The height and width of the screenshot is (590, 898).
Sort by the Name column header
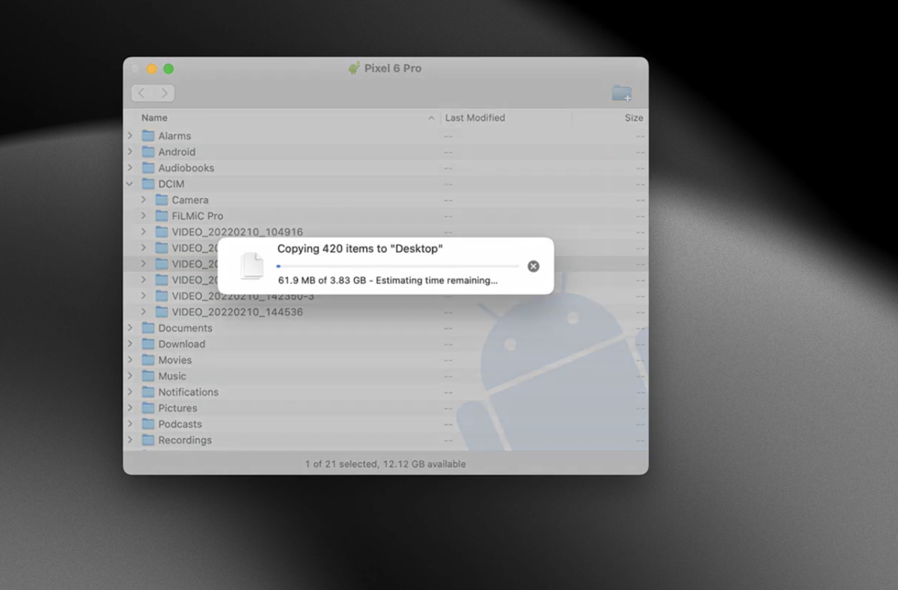click(154, 117)
